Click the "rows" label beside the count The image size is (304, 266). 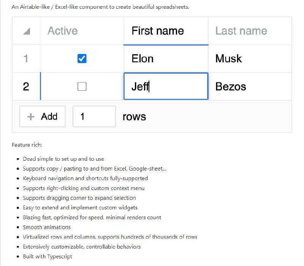[x=134, y=116]
